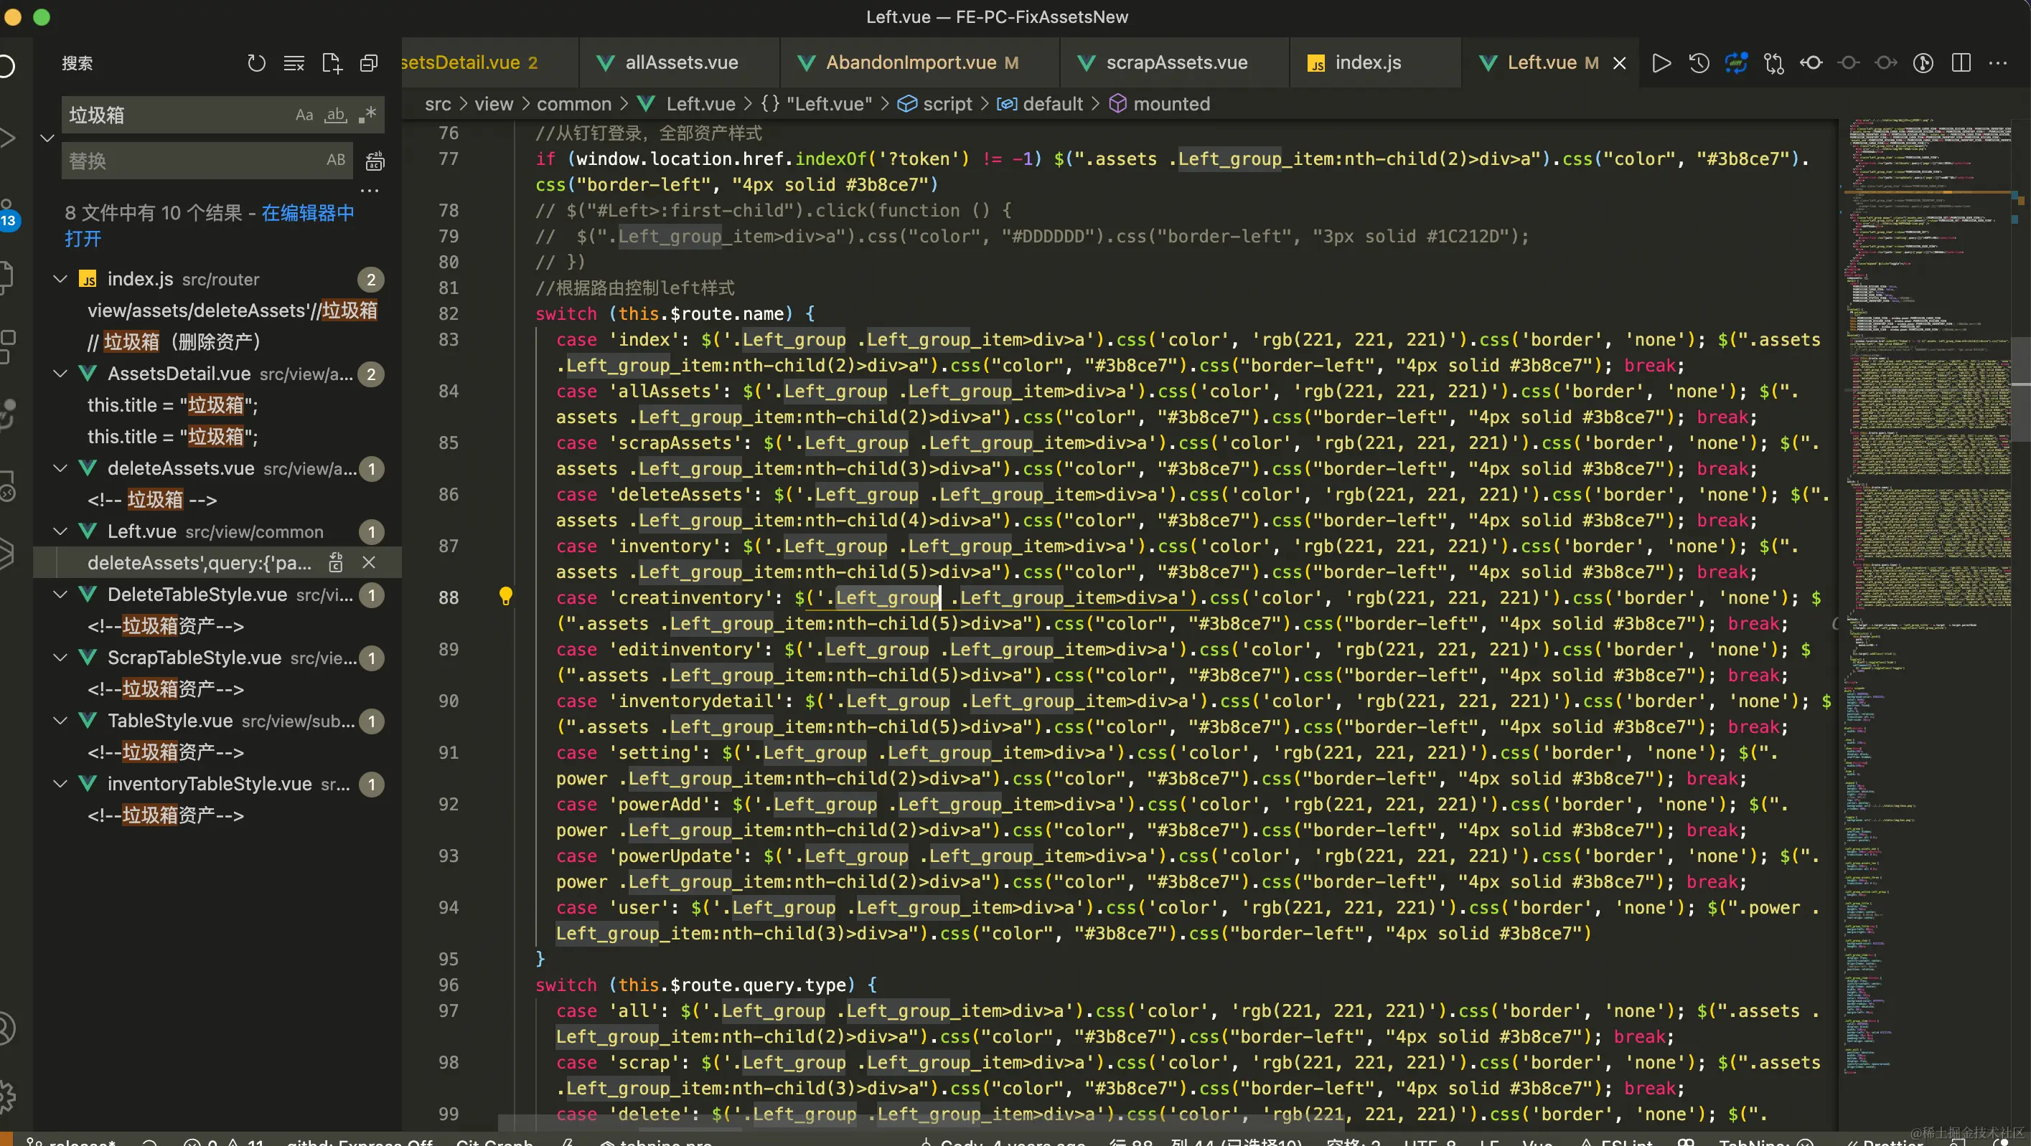Click the Run play icon in editor toolbar

[1661, 63]
